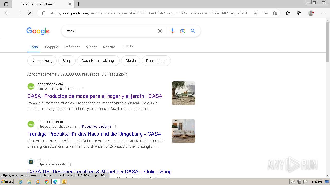Switch to the Noticias tab
This screenshot has width=330, height=185.
pos(109,47)
